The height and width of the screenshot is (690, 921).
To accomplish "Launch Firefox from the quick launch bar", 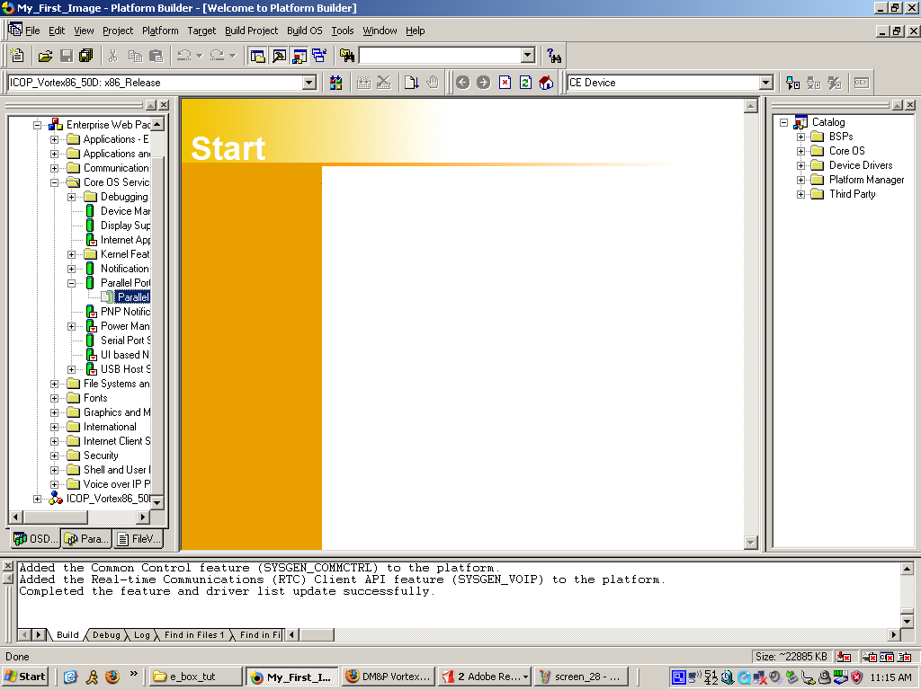I will coord(112,677).
